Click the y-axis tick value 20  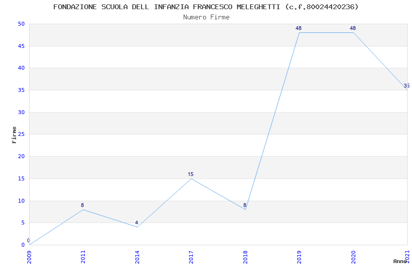[x=21, y=156]
